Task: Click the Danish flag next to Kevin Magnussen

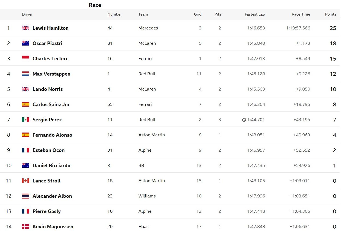Action: point(25,226)
